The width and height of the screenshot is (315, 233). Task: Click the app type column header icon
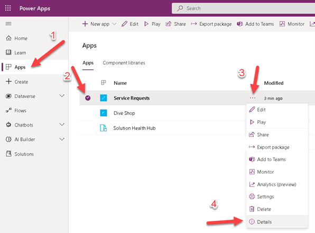104,83
